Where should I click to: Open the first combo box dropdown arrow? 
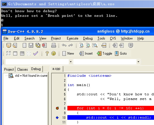point(71,62)
